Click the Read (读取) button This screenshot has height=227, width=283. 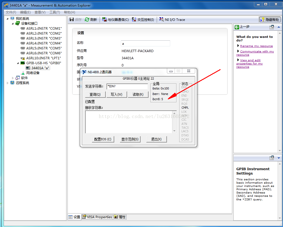pyautogui.click(x=138, y=94)
